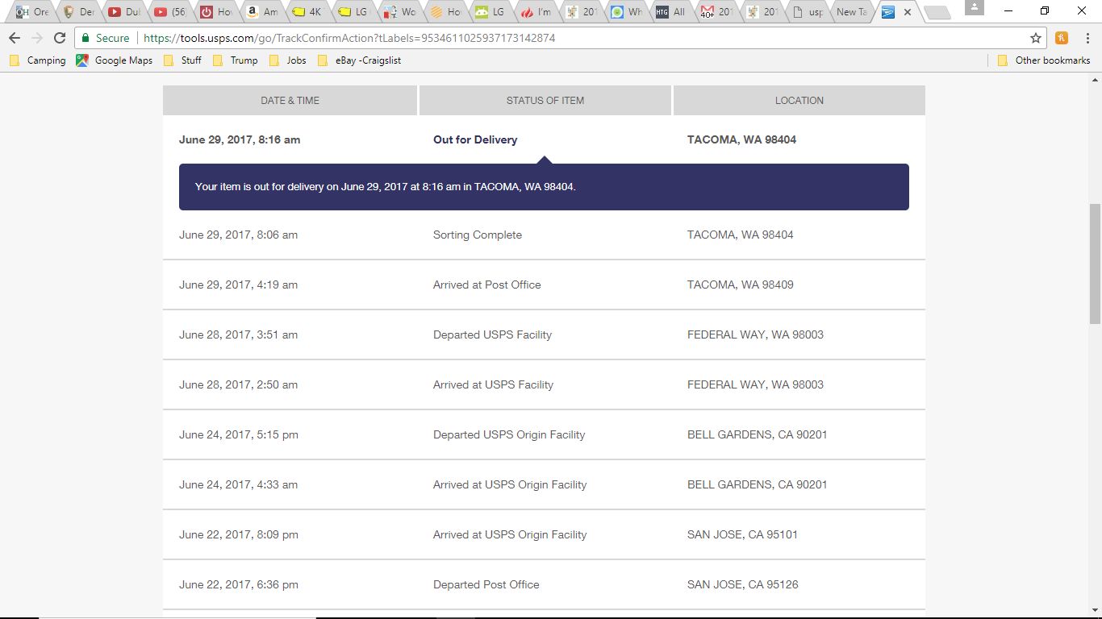Open a new tab with the blank tab button
This screenshot has width=1102, height=619.
(936, 12)
